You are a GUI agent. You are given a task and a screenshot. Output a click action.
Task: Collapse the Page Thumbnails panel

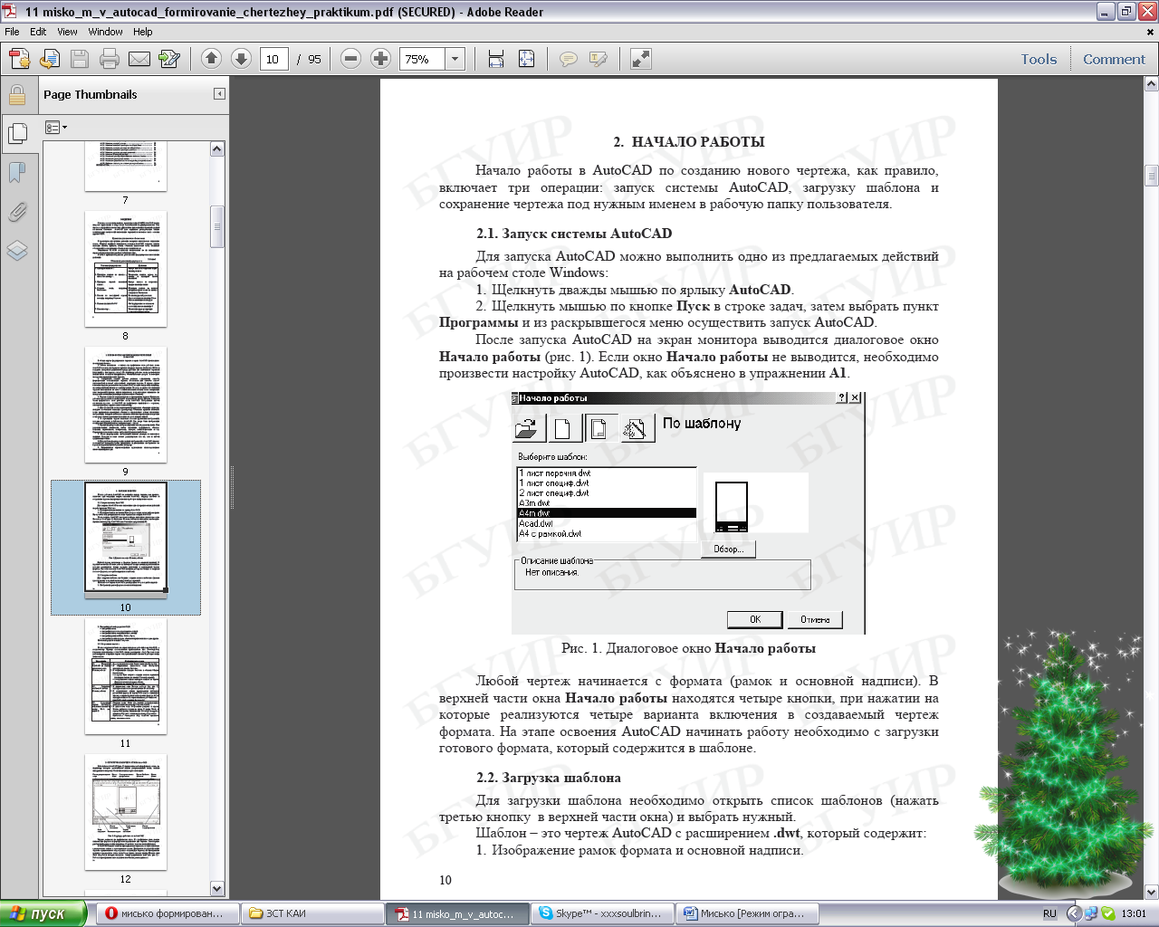tap(219, 94)
